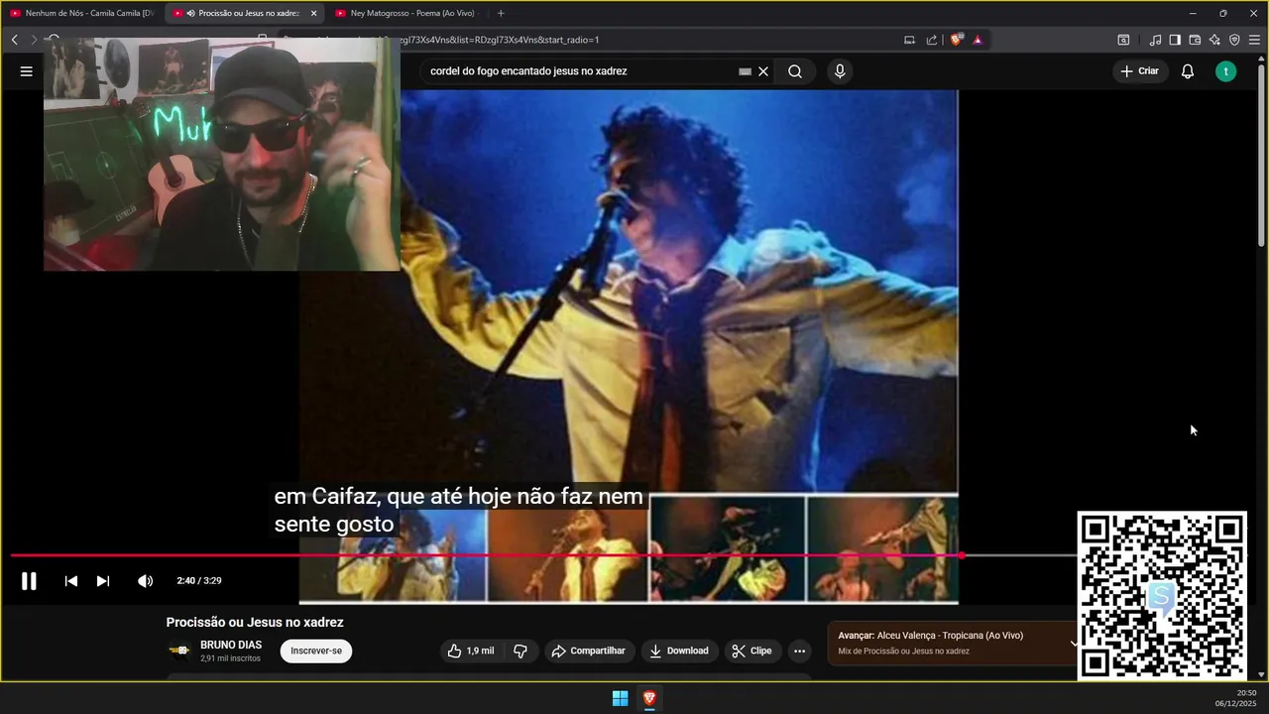
Task: Click the keyboard icon in the search box
Action: (745, 71)
